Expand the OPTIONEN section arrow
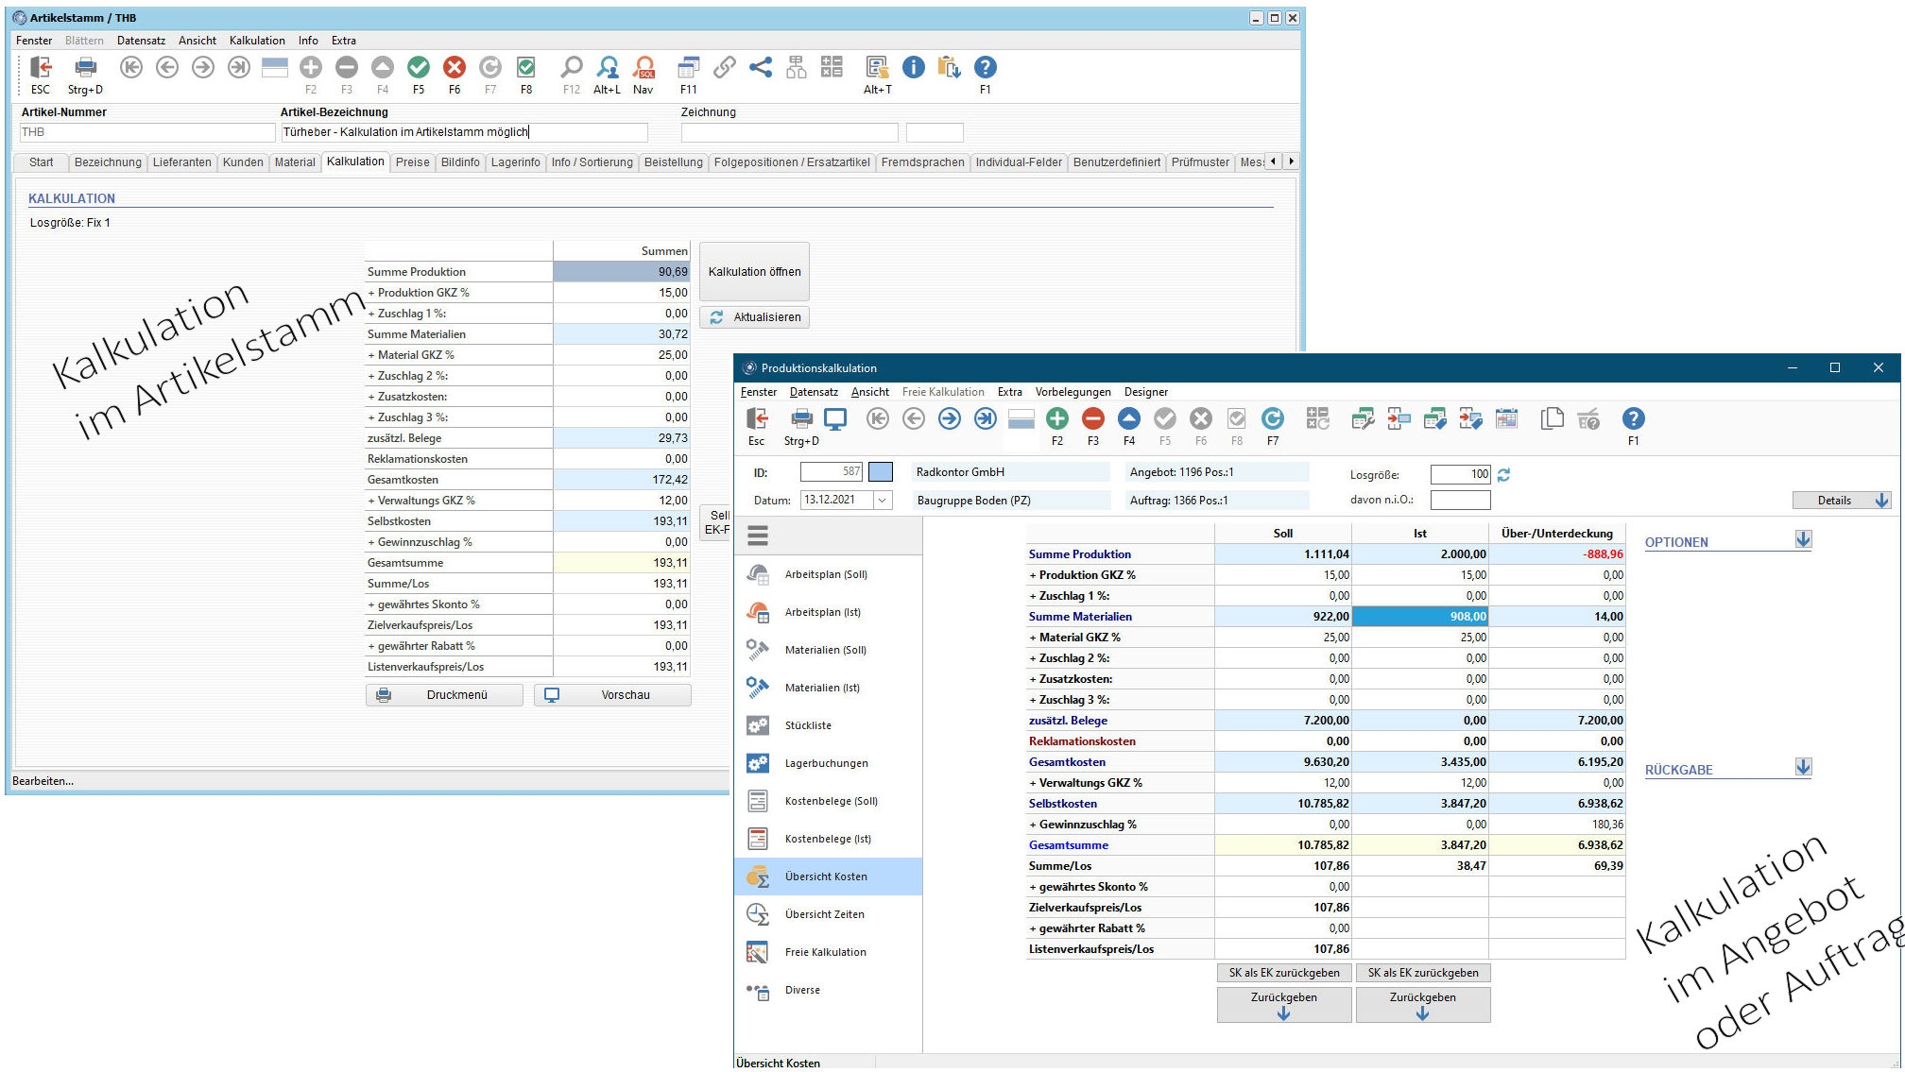Image resolution: width=1905 pixels, height=1072 pixels. (1803, 540)
